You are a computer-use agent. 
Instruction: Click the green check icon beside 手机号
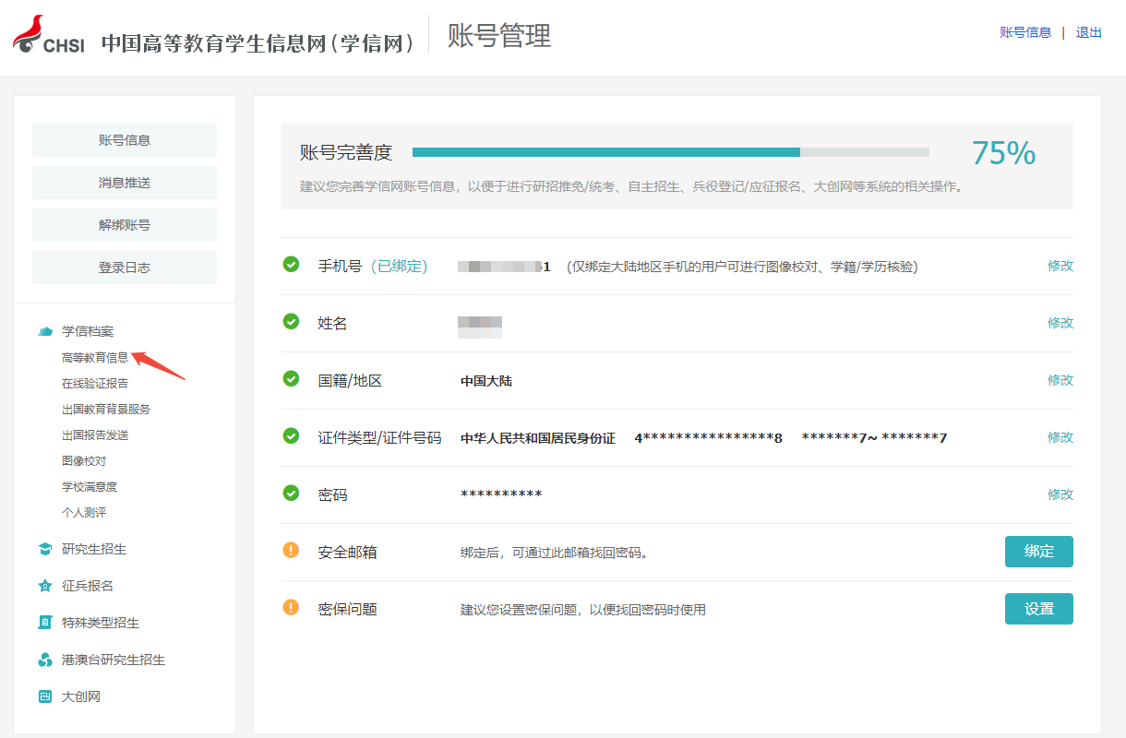291,265
